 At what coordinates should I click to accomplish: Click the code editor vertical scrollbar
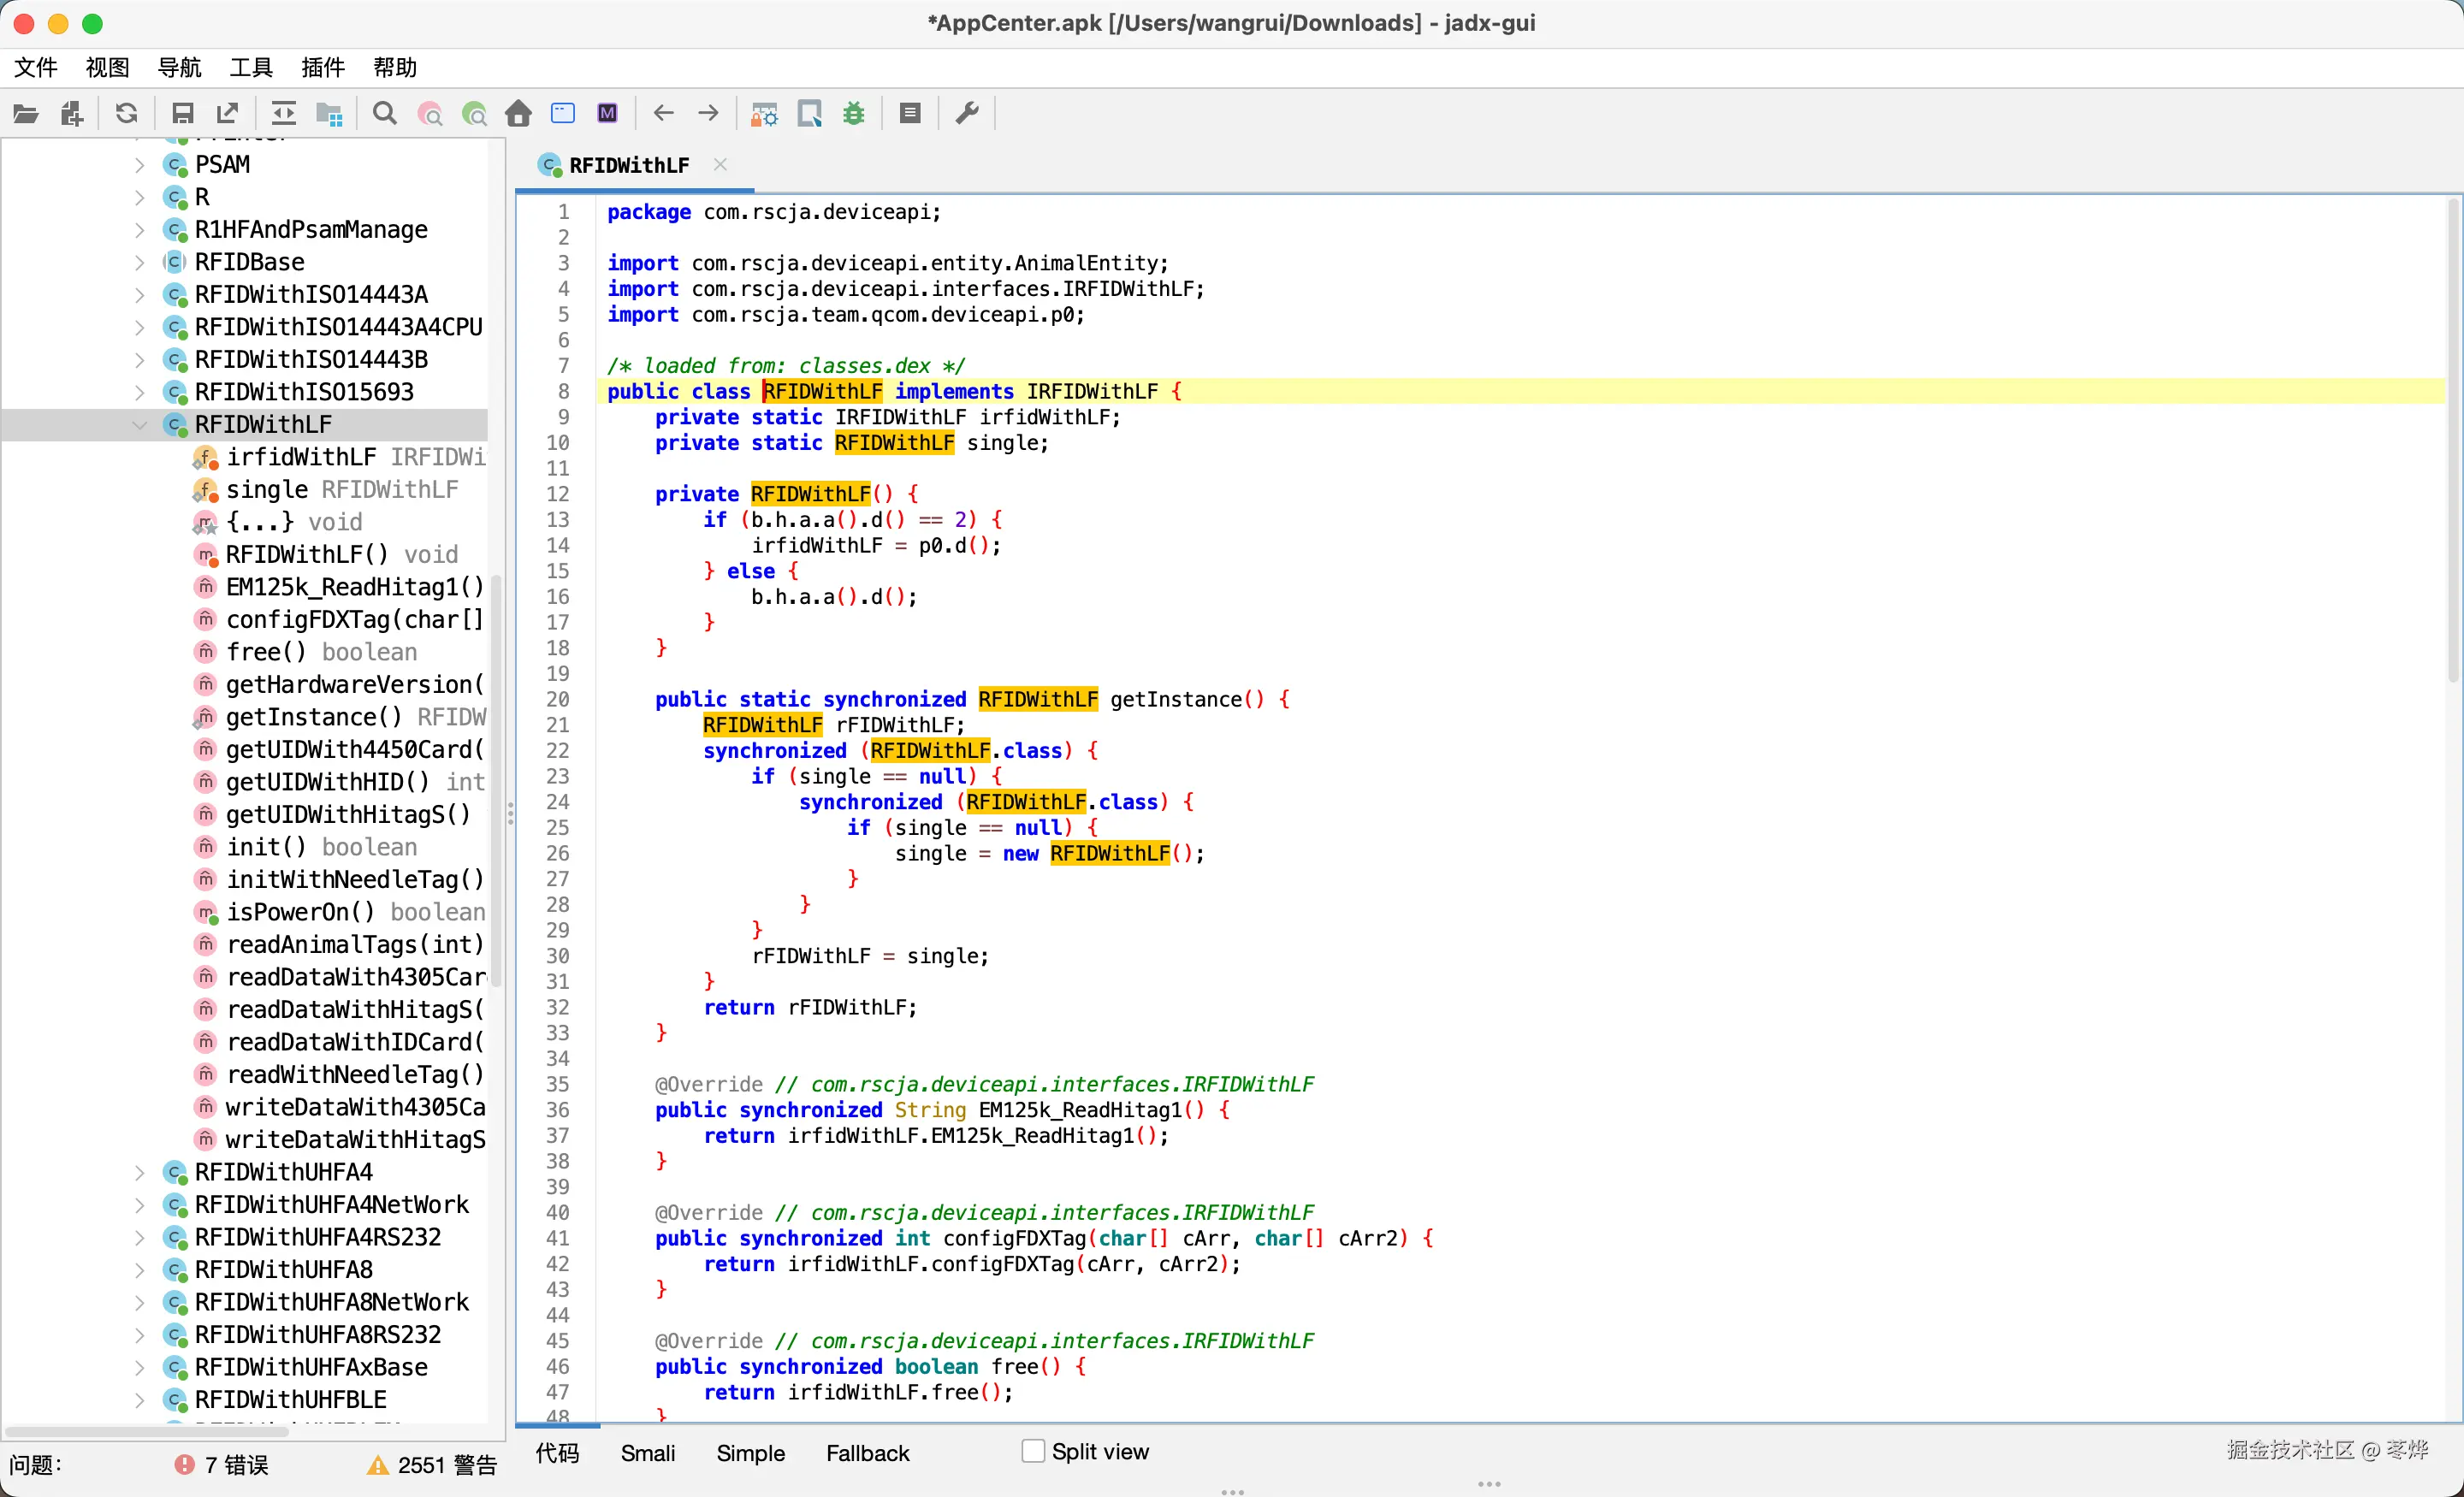tap(2452, 440)
